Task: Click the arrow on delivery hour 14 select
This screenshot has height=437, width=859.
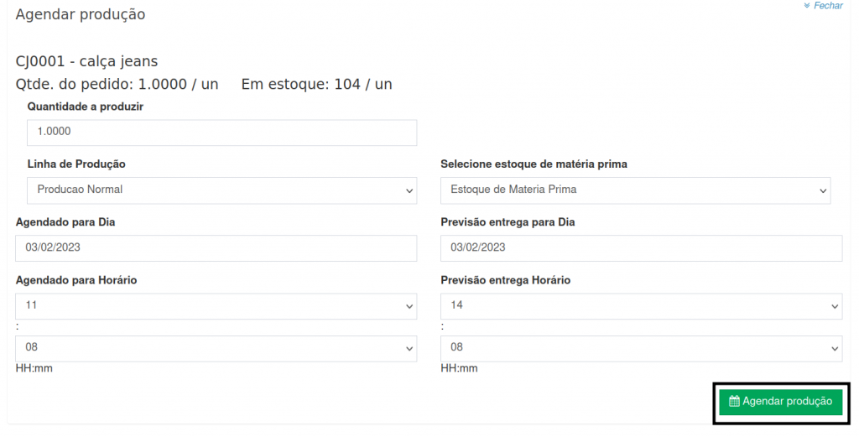Action: (835, 306)
